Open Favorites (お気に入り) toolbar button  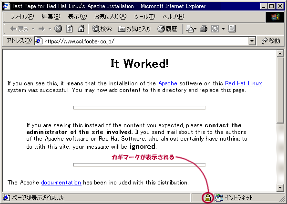(134, 29)
